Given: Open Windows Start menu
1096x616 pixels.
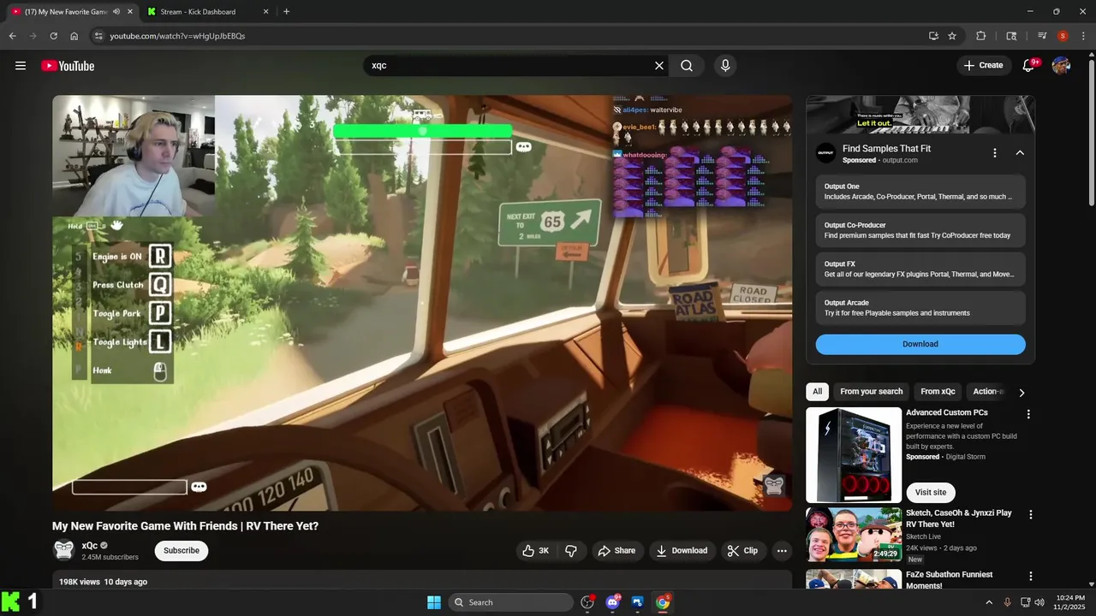Looking at the screenshot, I should pyautogui.click(x=434, y=602).
